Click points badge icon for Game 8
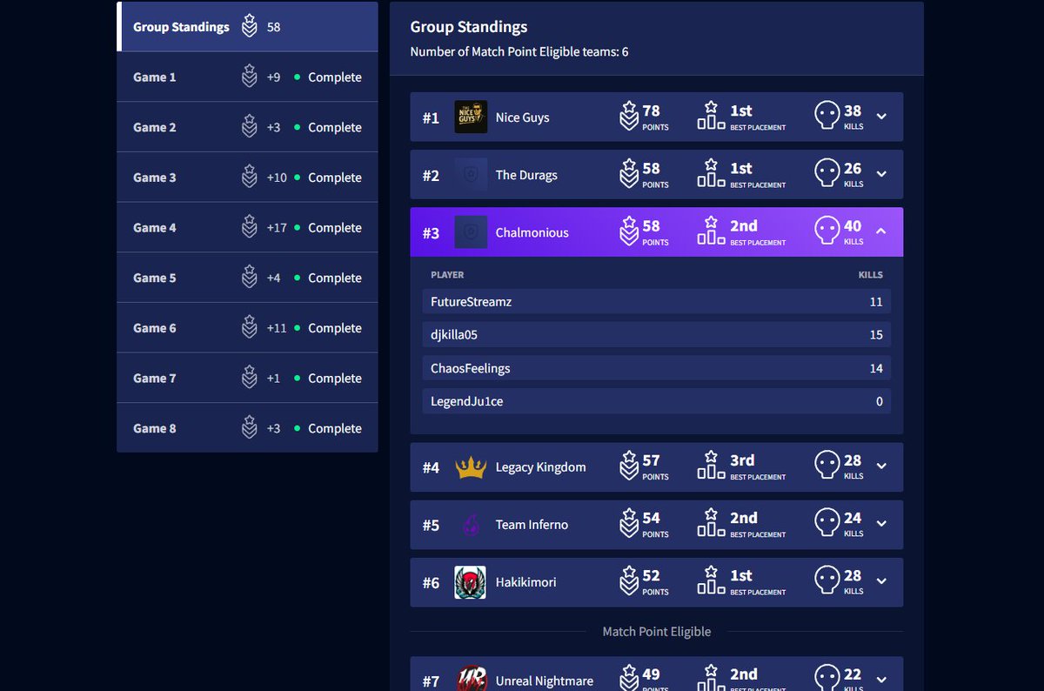The image size is (1044, 691). [250, 428]
